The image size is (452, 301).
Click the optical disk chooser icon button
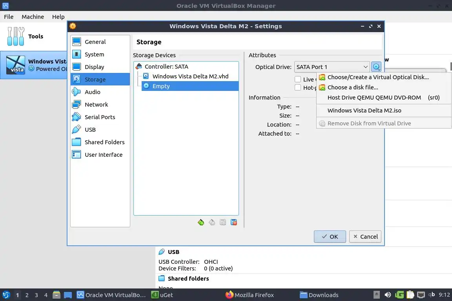[x=376, y=67]
